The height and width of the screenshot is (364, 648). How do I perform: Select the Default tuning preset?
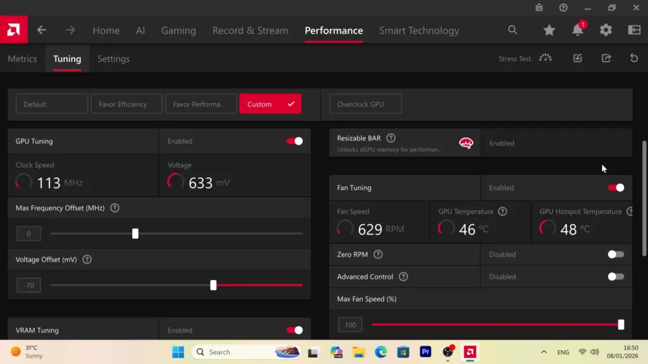point(52,104)
